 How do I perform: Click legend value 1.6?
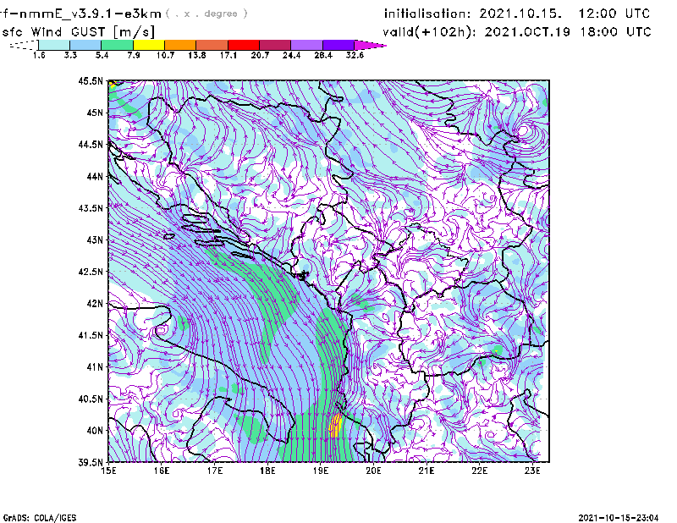[x=39, y=55]
